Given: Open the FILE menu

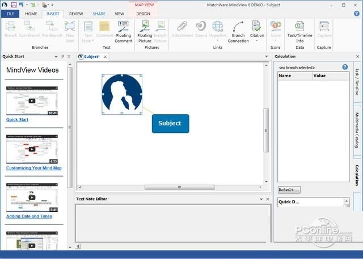Looking at the screenshot, I should (10, 14).
